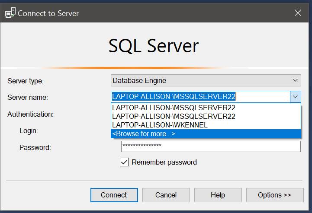Viewport: 312px width, 213px height.
Task: Click the Authentication label
Action: pos(30,114)
